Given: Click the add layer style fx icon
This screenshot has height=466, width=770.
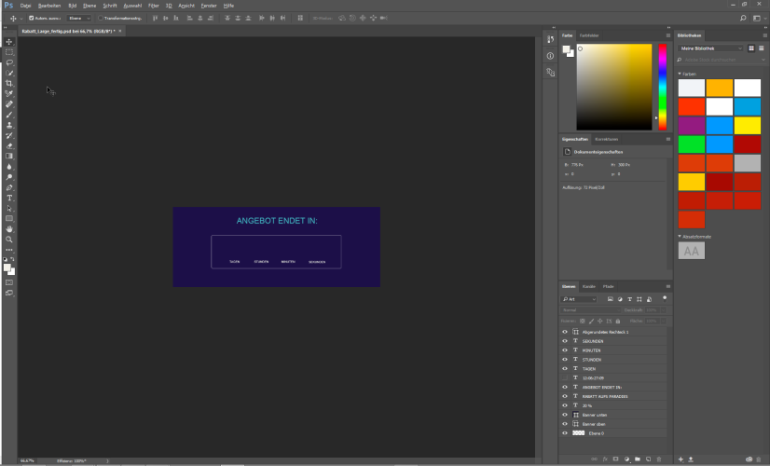Looking at the screenshot, I should point(605,459).
